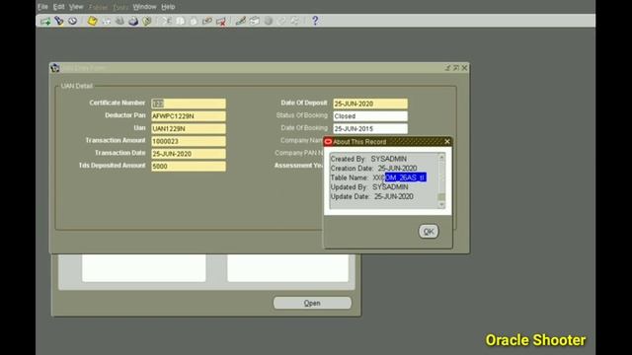Click the 'Created By: SYSADMIN' line
The width and height of the screenshot is (632, 355).
tap(368, 159)
